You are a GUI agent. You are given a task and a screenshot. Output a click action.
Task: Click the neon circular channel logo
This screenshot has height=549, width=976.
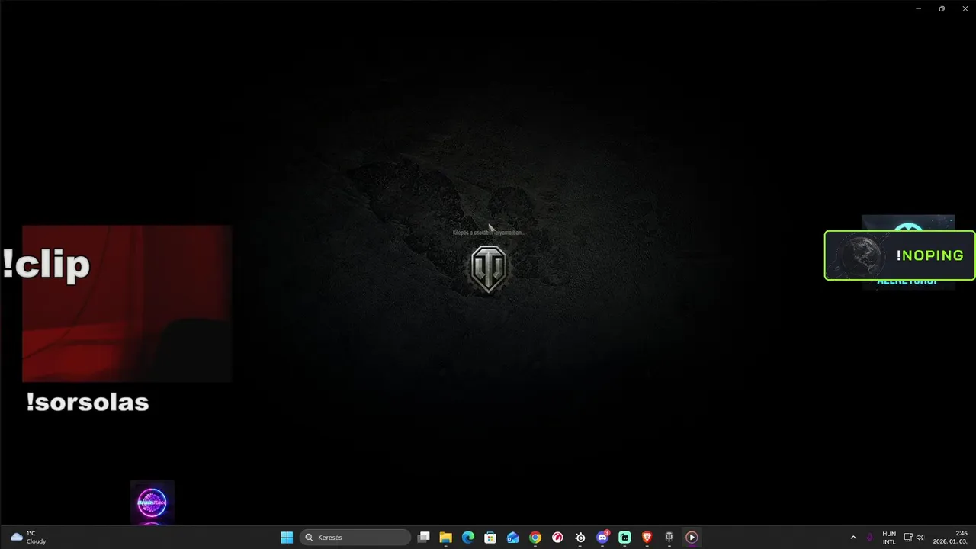[152, 502]
